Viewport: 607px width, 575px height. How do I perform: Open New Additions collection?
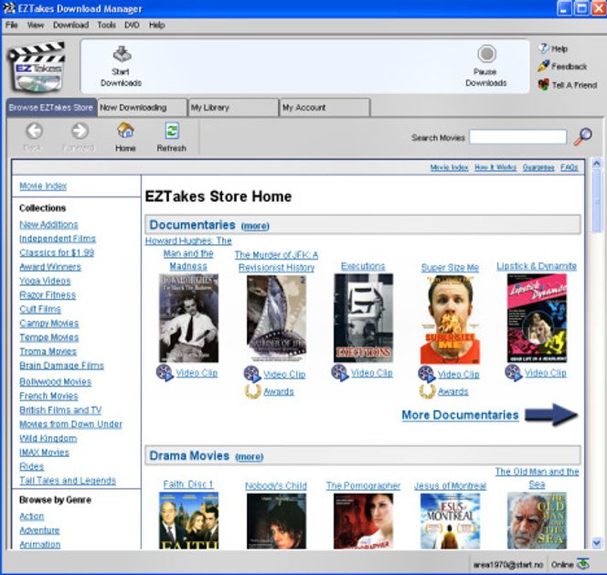coord(48,225)
